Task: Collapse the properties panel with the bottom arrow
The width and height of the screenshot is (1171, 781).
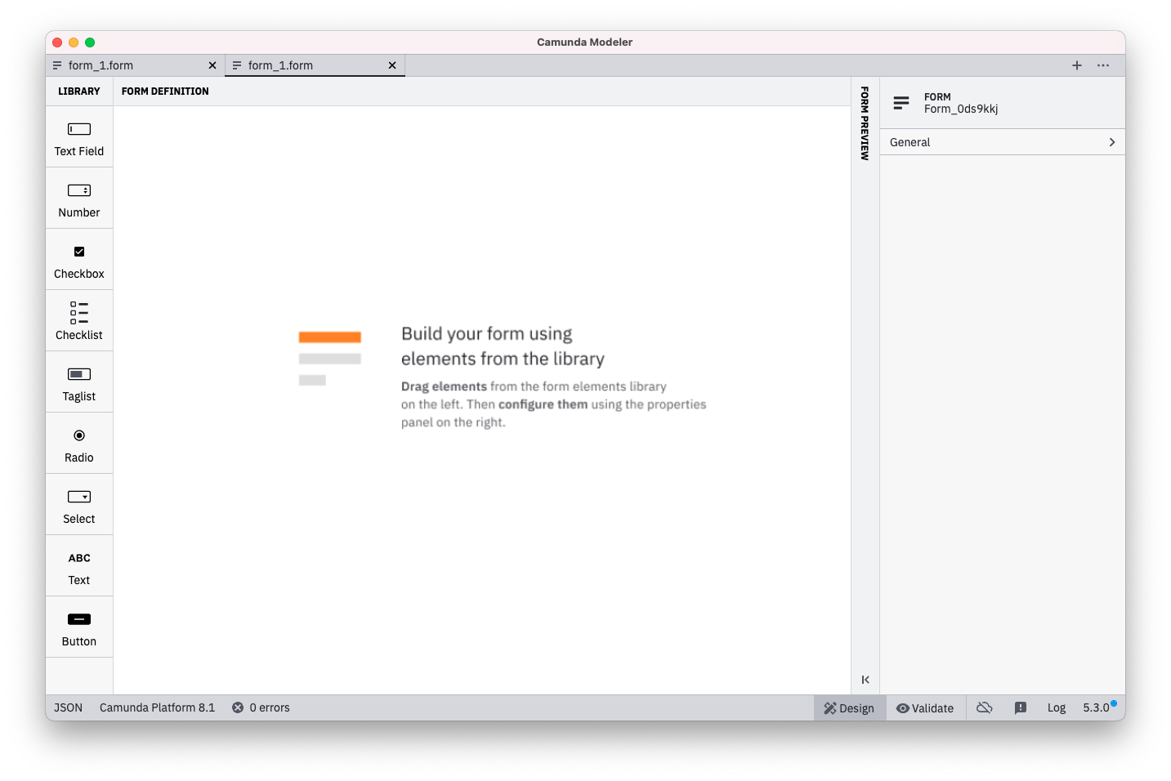Action: point(865,679)
